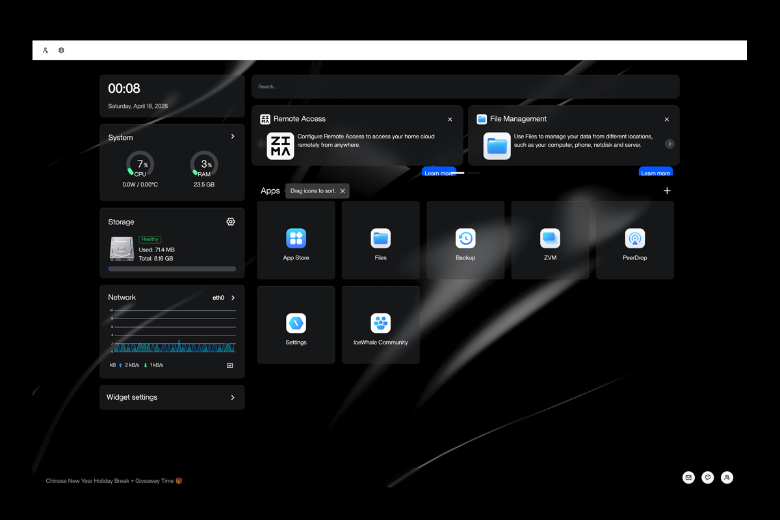Open the Chinese New Year Giveaway link
Screen dimensions: 780x520
(x=114, y=481)
